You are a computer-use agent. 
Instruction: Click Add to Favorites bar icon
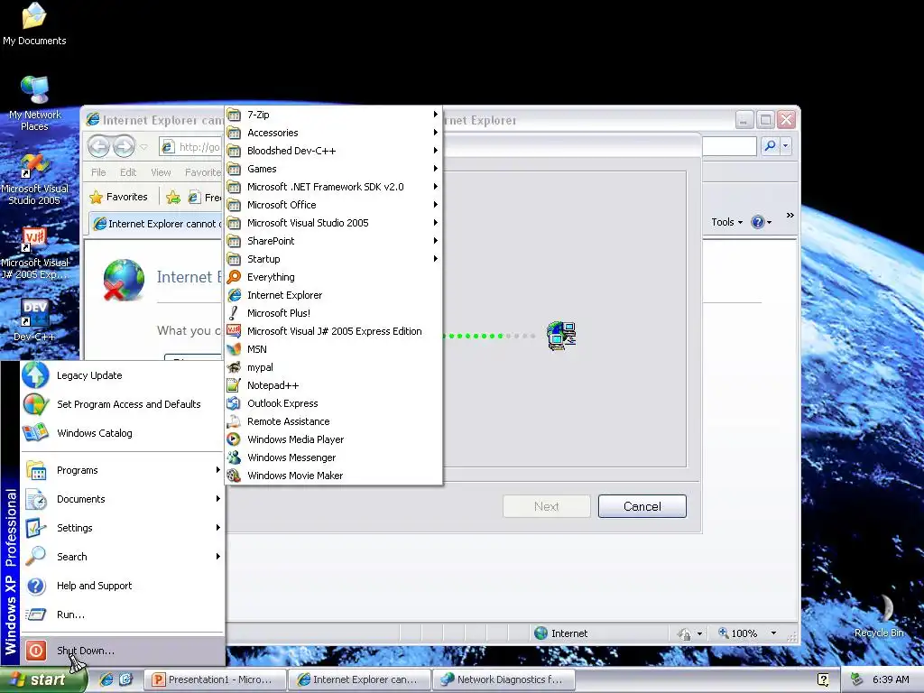pyautogui.click(x=172, y=198)
